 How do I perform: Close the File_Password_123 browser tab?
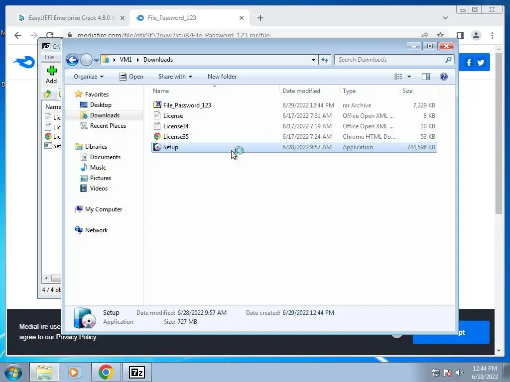point(242,18)
